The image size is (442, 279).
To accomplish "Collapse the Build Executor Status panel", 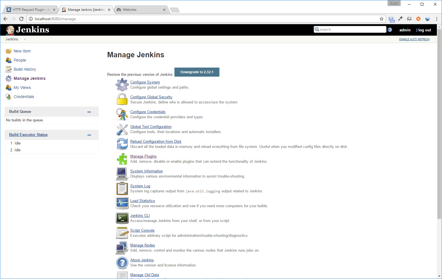I will click(89, 135).
